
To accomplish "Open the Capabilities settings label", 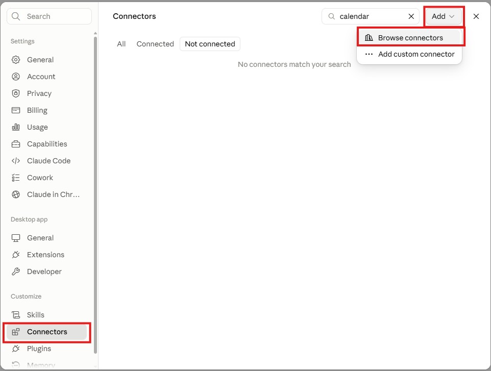I will click(47, 144).
